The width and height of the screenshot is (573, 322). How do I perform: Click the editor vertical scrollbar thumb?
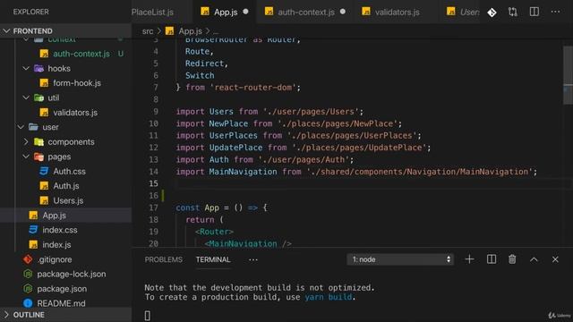[568, 75]
